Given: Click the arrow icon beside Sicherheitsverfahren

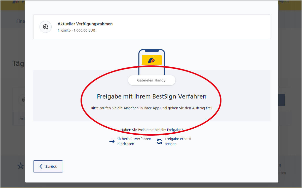Looking at the screenshot, I should tap(112, 142).
